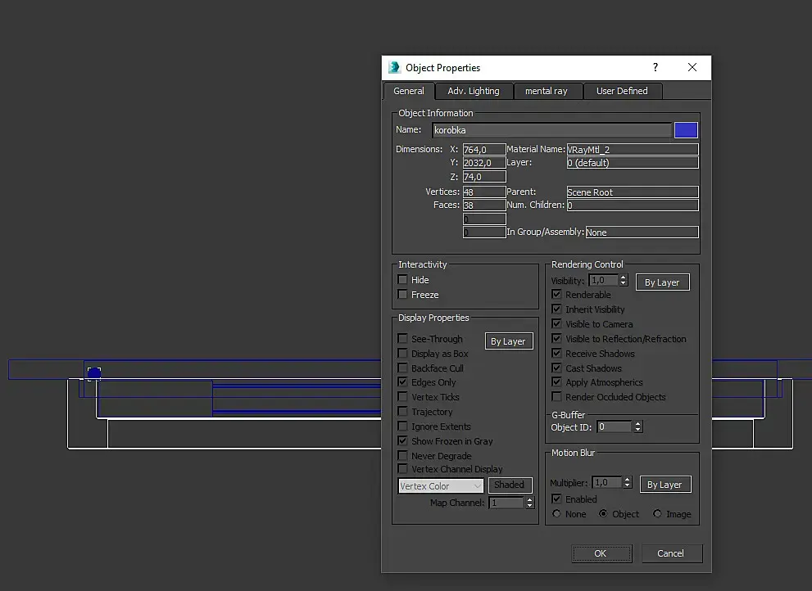
Task: Click the VRayMtl_2 material name value
Action: (x=633, y=150)
